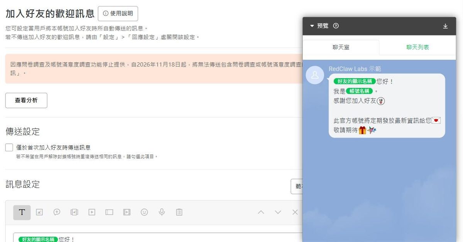This screenshot has height=242, width=463.
Task: Select the survey clipboard icon
Action: coord(179,212)
